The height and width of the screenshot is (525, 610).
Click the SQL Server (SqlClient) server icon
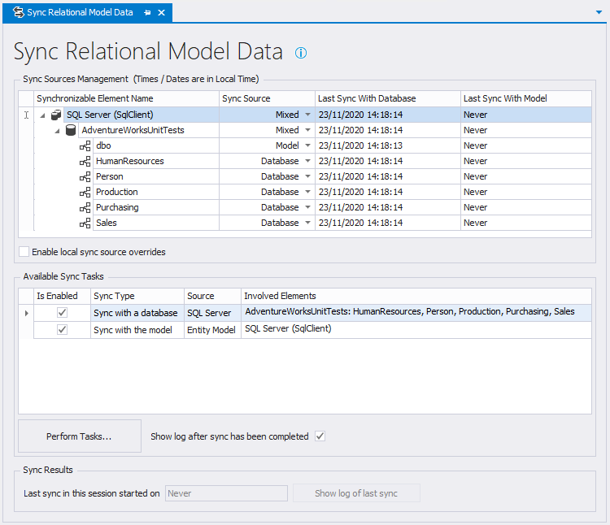pos(55,115)
